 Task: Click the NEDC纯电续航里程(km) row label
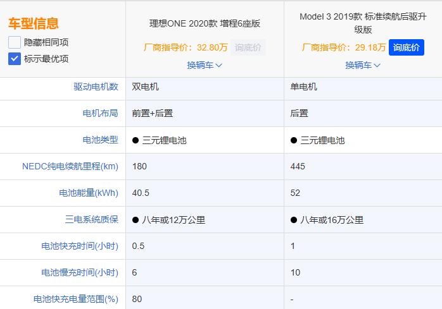[70, 166]
